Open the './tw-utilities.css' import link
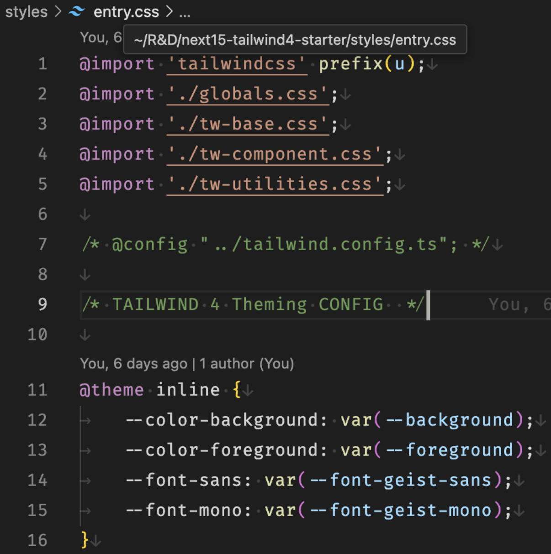551x554 pixels. (275, 184)
